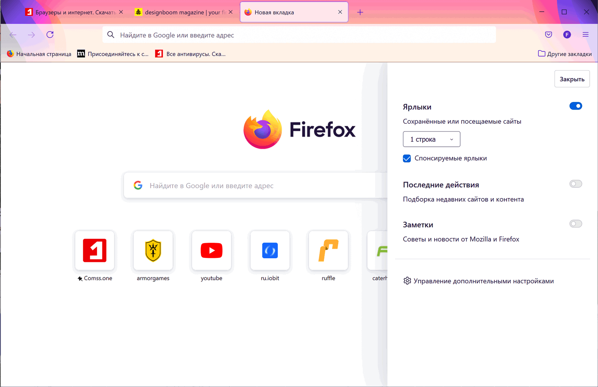Image resolution: width=598 pixels, height=387 pixels.
Task: Open the 'Все антивирусы. Ска...' bookmark
Action: tap(191, 54)
